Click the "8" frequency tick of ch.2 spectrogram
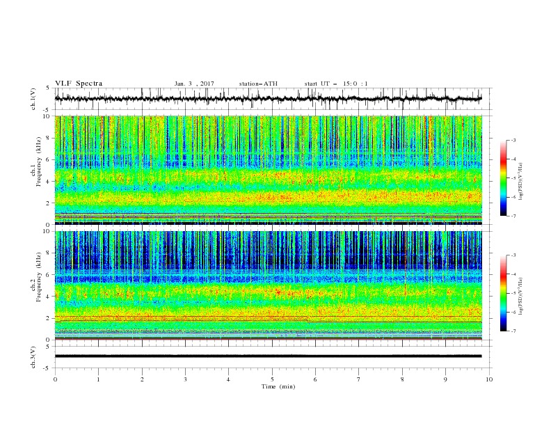551x426 pixels. pos(49,253)
